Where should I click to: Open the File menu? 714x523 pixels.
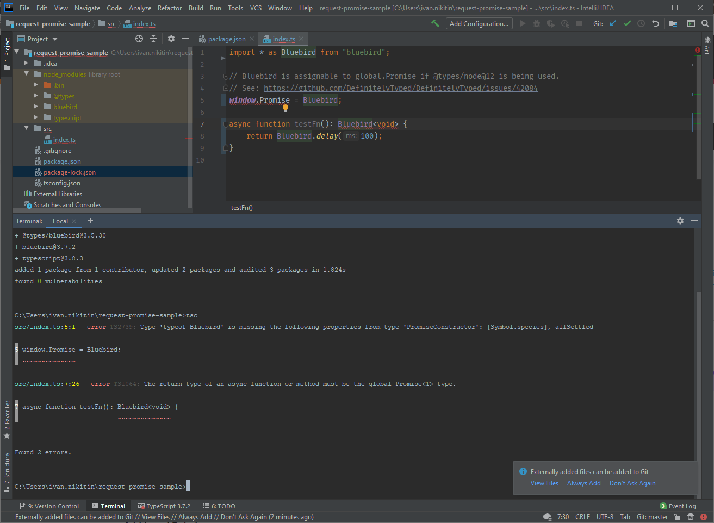(24, 8)
